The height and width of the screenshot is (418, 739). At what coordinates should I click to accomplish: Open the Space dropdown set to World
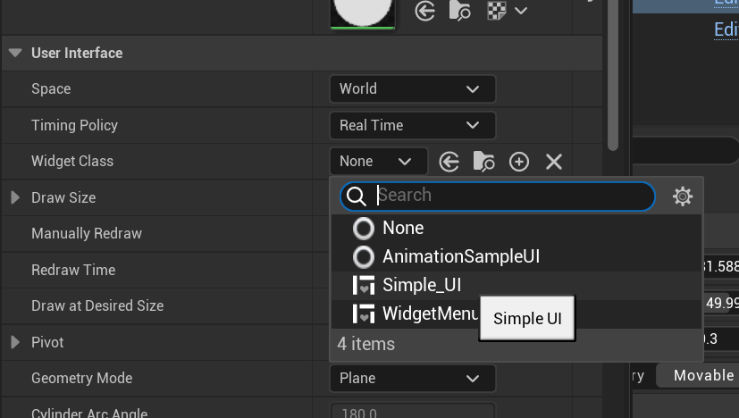[x=412, y=88]
